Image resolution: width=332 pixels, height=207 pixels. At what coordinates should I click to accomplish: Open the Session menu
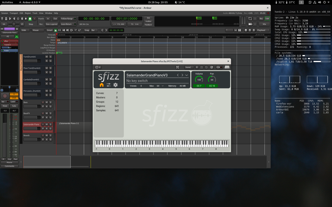[x=5, y=13]
